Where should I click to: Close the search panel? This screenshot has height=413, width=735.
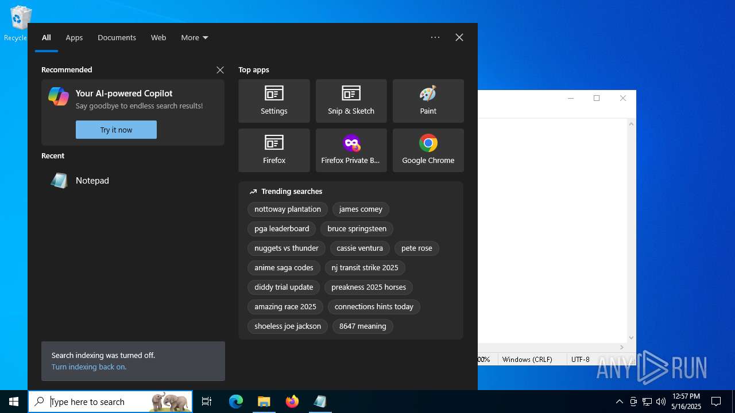459,37
